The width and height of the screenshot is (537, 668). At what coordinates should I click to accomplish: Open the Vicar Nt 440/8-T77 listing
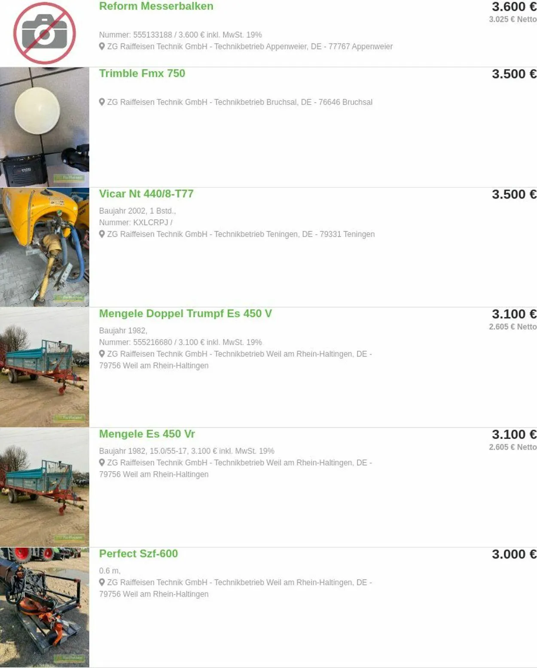click(x=146, y=193)
